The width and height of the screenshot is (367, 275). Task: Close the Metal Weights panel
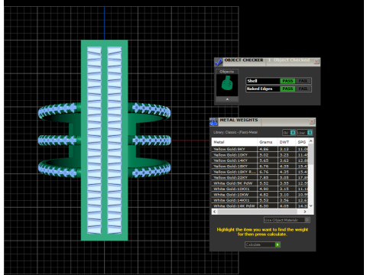coord(312,121)
